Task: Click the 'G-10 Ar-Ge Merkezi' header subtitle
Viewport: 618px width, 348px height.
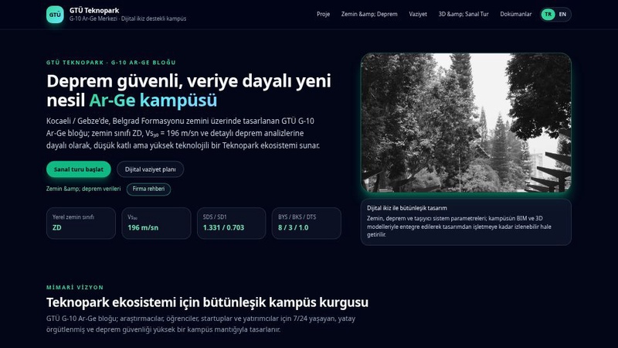Action: 127,19
